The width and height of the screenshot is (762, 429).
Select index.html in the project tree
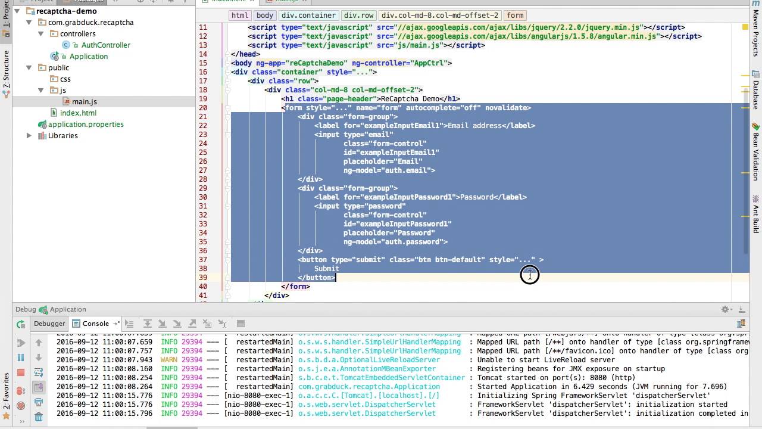tap(78, 113)
